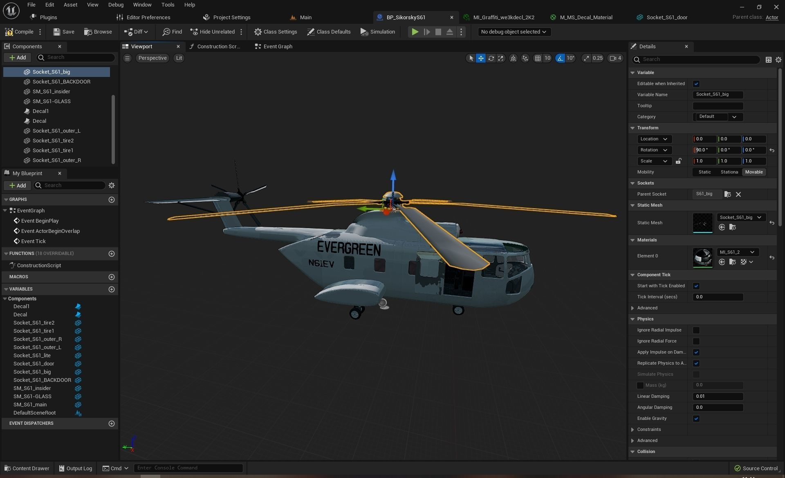Toggle rotation angle snapping icon
Screen dimensions: 785x478
(x=560, y=58)
